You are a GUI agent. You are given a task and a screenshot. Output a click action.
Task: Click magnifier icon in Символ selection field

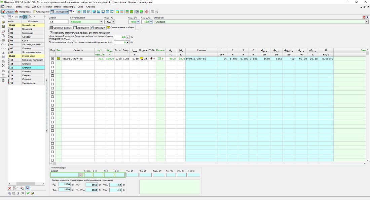81,175
